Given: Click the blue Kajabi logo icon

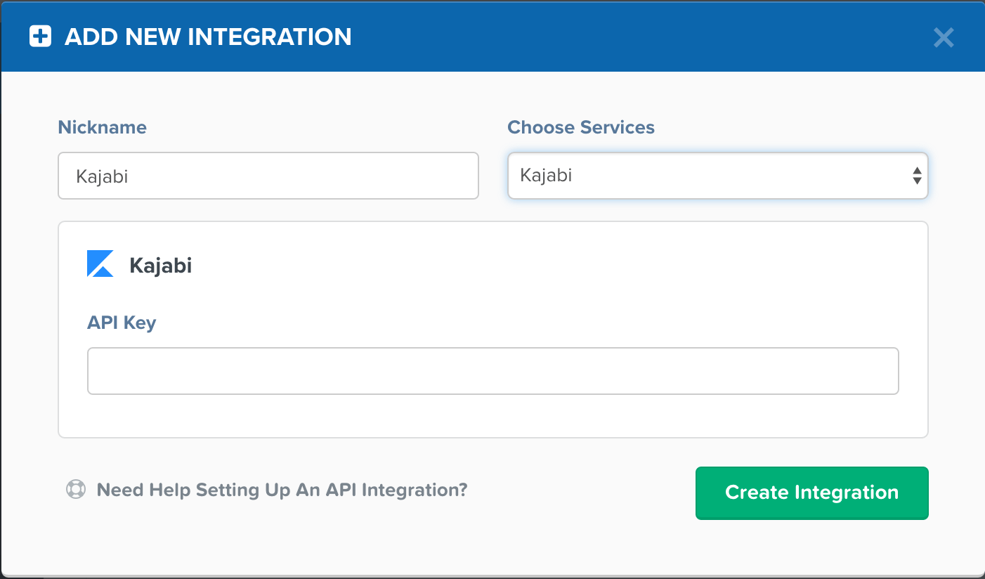Looking at the screenshot, I should click(x=100, y=264).
